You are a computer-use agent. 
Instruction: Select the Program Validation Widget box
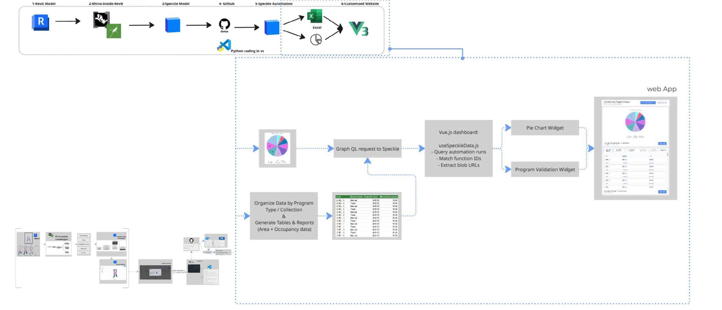tap(545, 169)
